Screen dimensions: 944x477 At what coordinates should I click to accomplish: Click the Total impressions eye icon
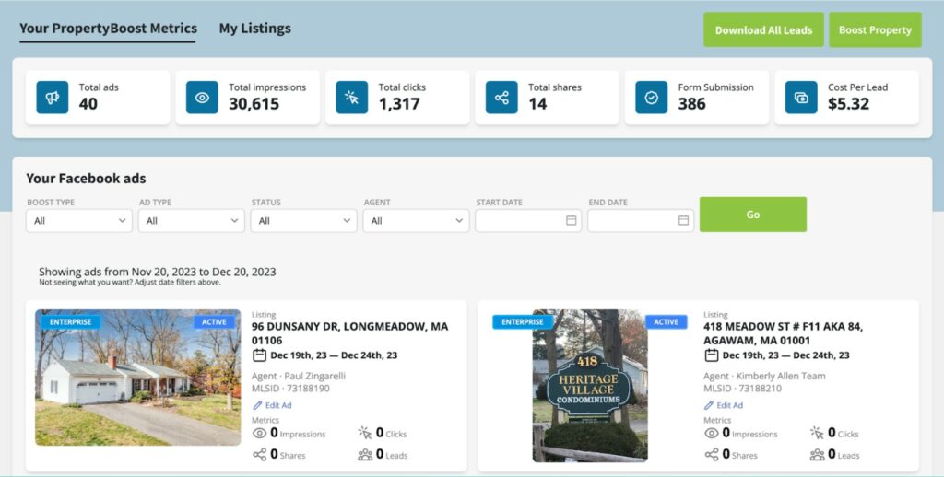(202, 98)
